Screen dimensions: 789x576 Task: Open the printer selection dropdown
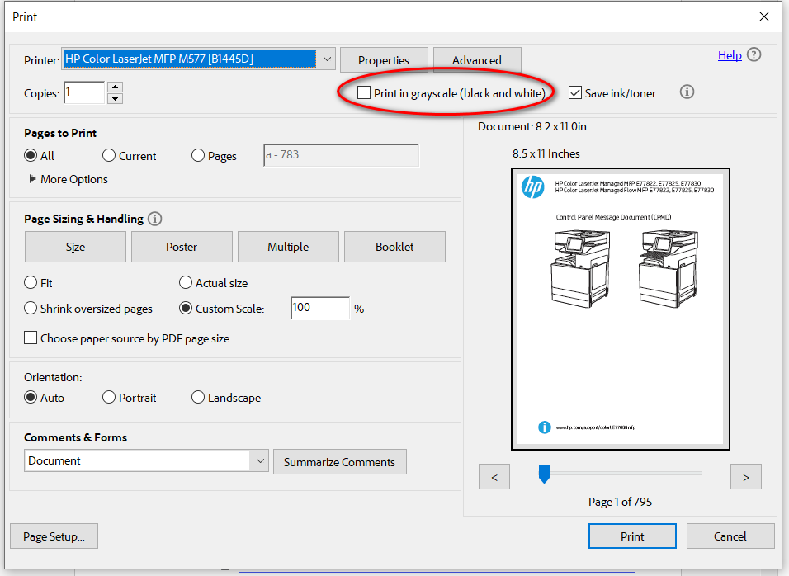pyautogui.click(x=327, y=59)
